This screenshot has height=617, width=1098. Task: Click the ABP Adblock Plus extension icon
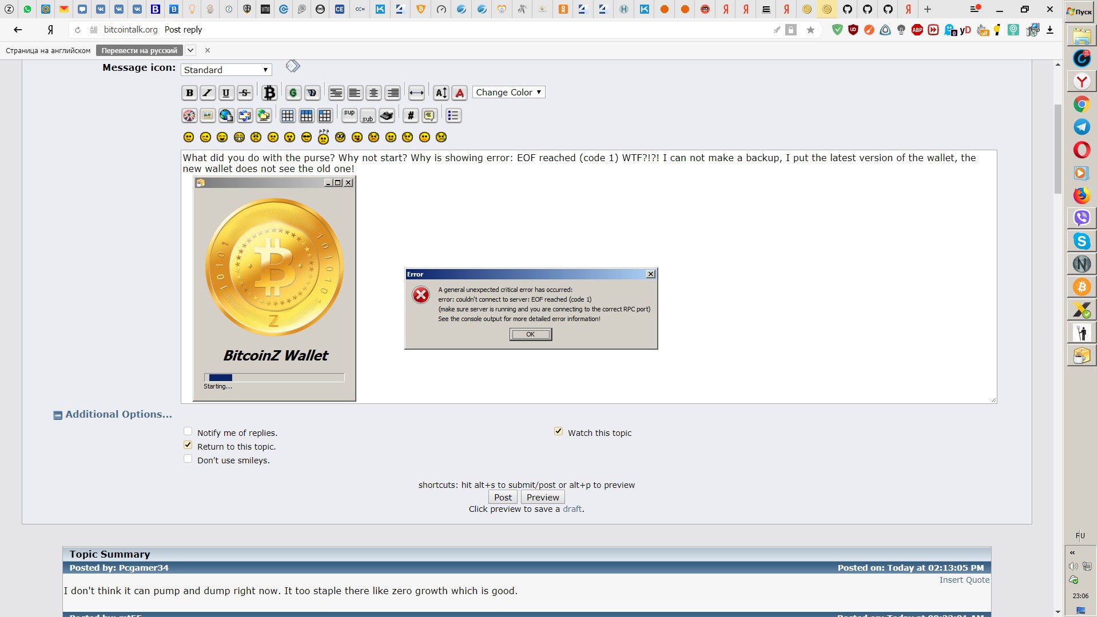[917, 30]
